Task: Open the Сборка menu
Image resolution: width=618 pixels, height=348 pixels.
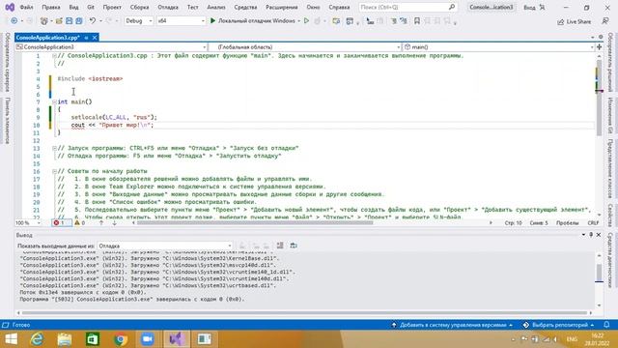Action: tap(139, 7)
